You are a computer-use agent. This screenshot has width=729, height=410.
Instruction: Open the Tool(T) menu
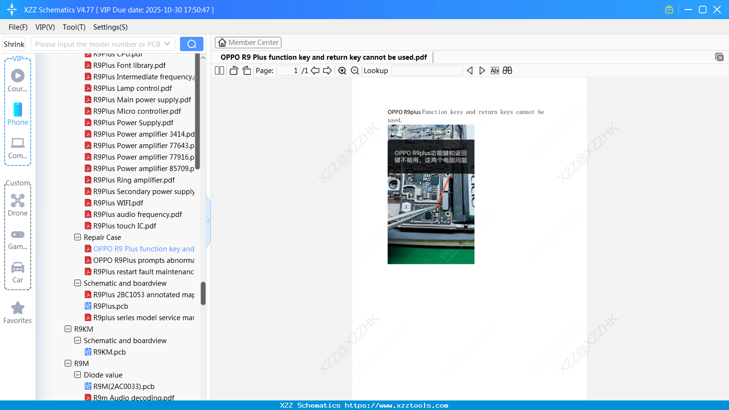(74, 27)
